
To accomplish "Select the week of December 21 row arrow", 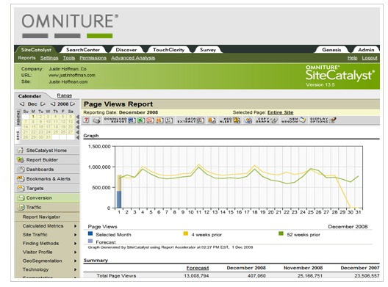I will [x=77, y=132].
